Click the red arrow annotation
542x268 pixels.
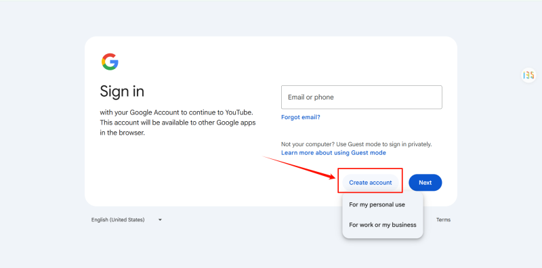click(x=299, y=168)
